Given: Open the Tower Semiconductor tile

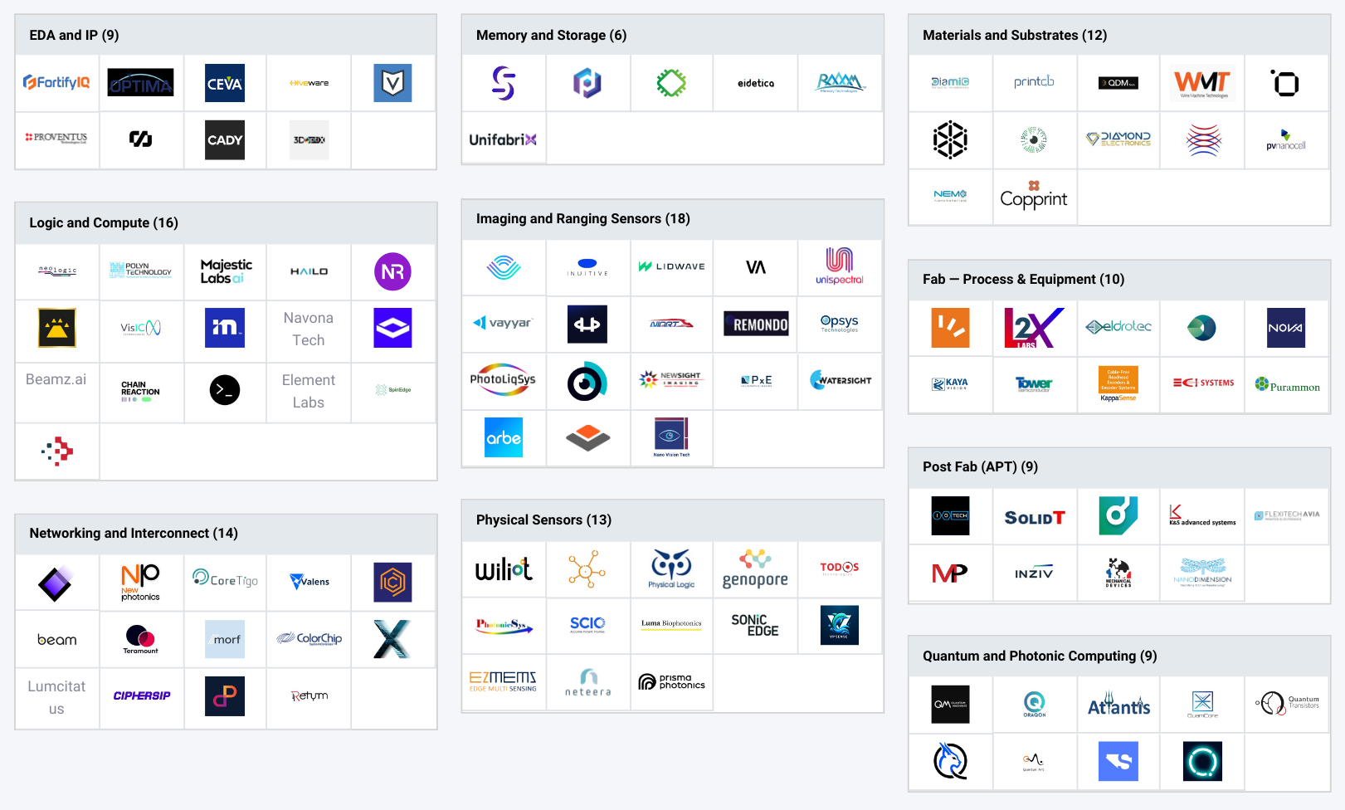Looking at the screenshot, I should (1034, 383).
